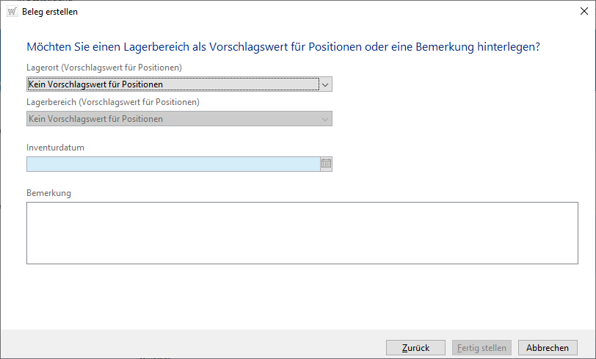The image size is (596, 359).
Task: Go back with the Zurück button
Action: click(415, 347)
